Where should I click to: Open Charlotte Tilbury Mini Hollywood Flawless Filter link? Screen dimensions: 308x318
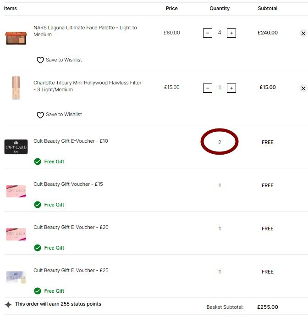pyautogui.click(x=88, y=86)
